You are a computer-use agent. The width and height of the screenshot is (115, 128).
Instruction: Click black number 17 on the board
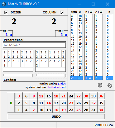56,103
